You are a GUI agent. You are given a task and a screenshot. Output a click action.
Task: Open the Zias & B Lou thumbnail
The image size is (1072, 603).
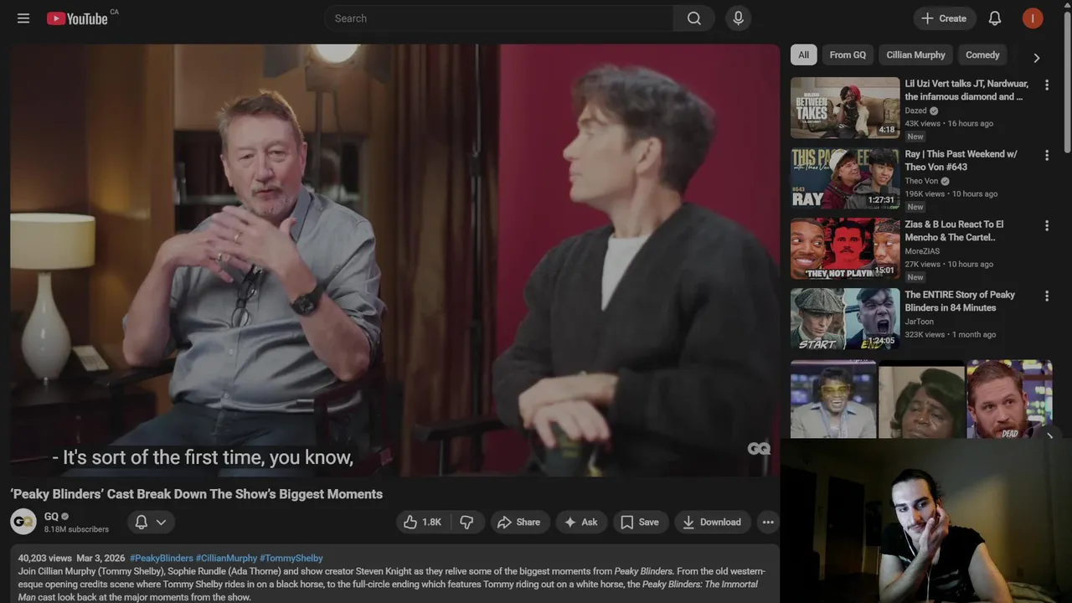click(x=845, y=249)
